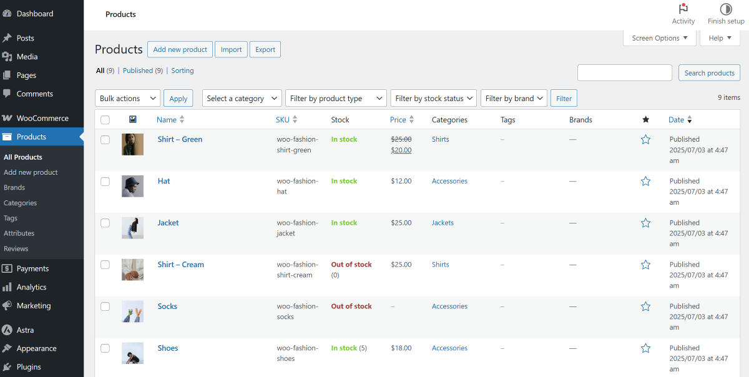The width and height of the screenshot is (749, 377).
Task: Expand Filter by stock status dropdown
Action: [434, 99]
